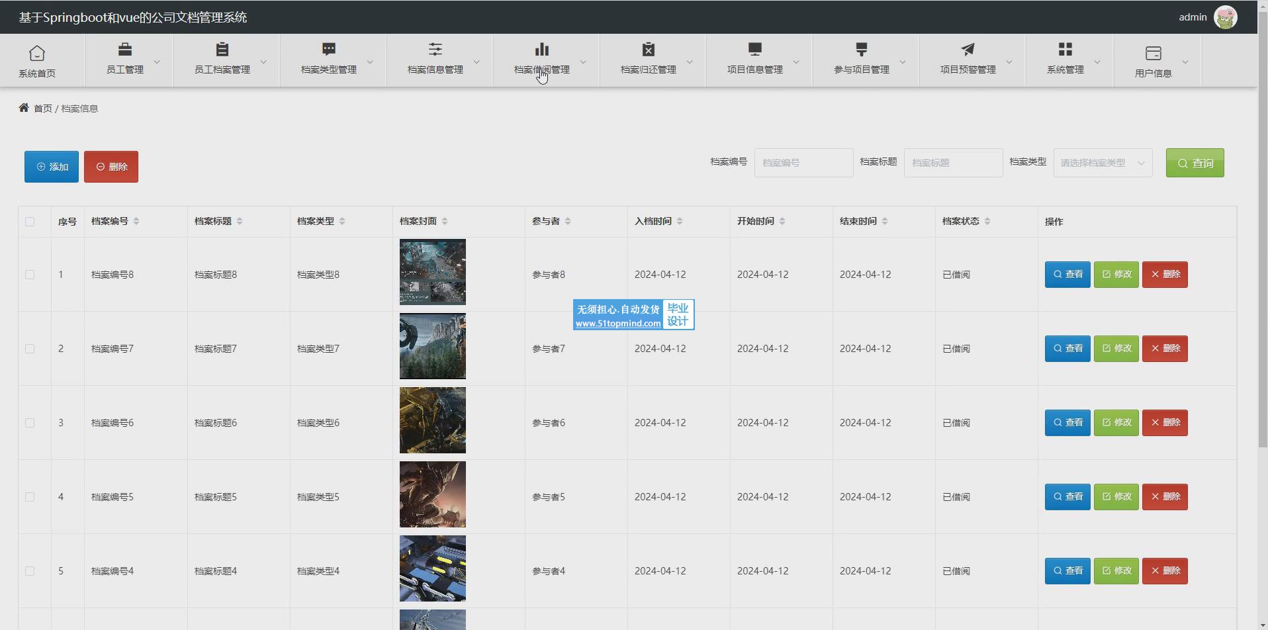Focus the 档案编号 search input
Screen dimensions: 1268x630
coord(804,163)
